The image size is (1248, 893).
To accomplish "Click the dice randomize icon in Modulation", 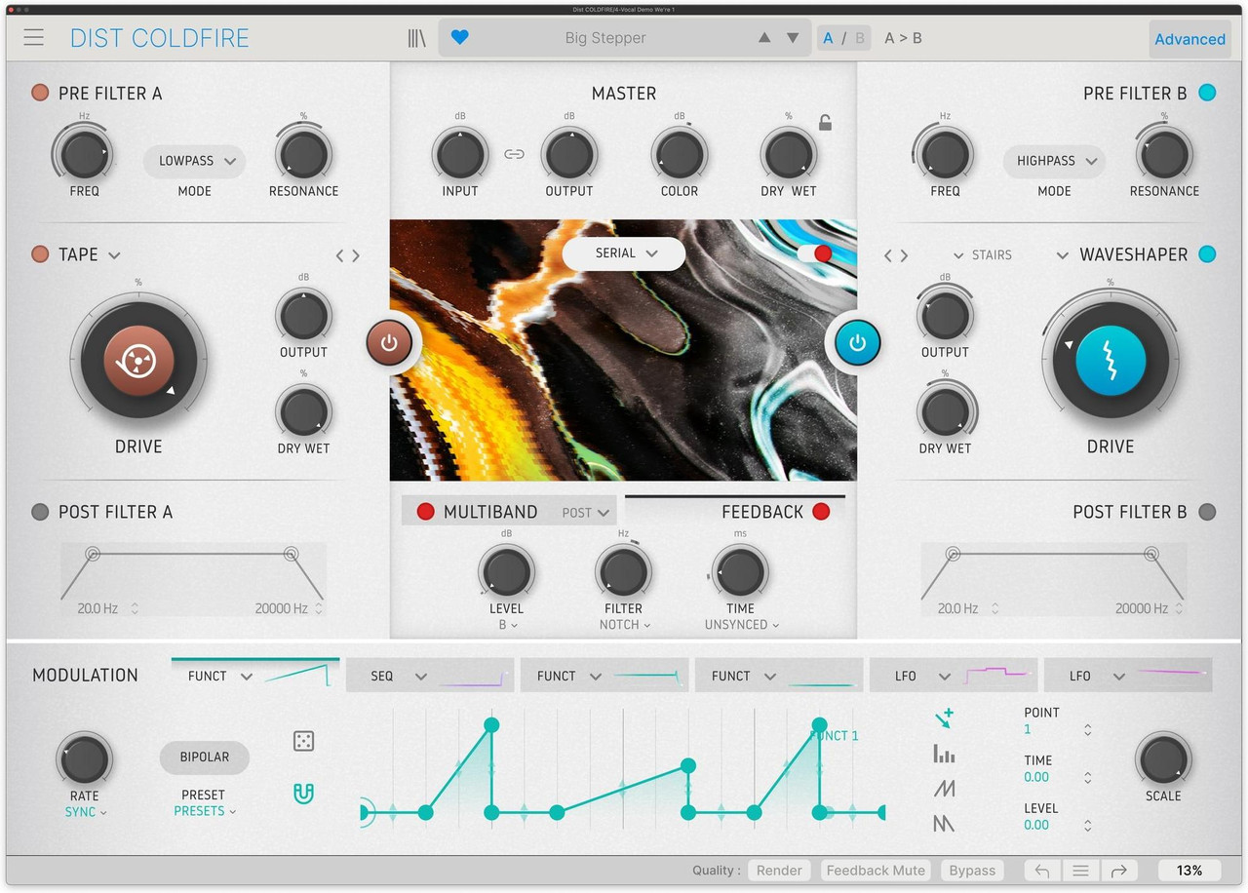I will pyautogui.click(x=303, y=741).
